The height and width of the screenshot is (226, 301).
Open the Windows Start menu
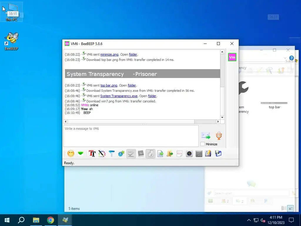7,220
